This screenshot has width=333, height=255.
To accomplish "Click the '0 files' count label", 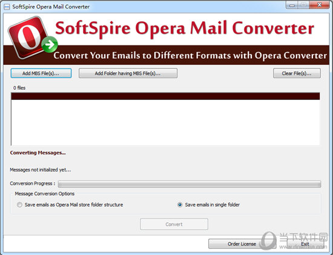I will [x=19, y=88].
